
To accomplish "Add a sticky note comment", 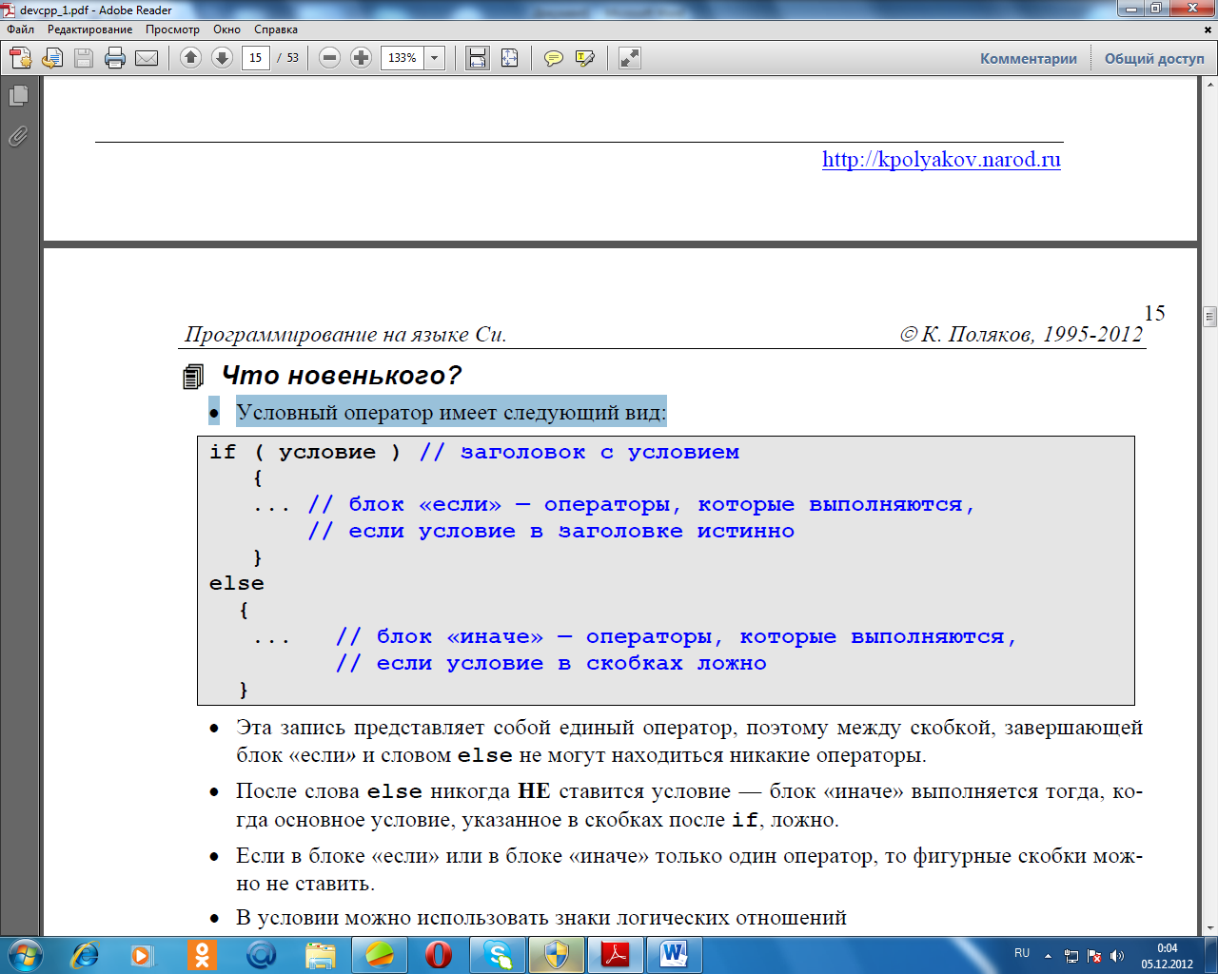I will 553,58.
